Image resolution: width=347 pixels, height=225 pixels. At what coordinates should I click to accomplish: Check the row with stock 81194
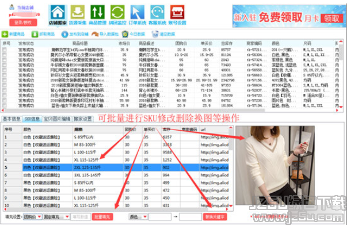pos(4,55)
